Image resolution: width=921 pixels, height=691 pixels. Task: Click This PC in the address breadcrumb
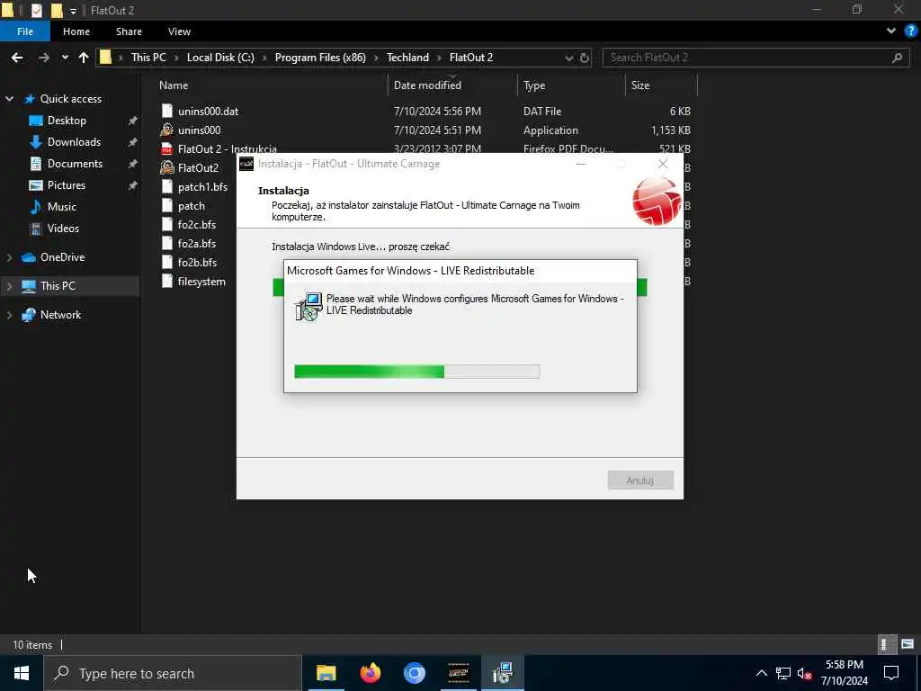[x=148, y=58]
